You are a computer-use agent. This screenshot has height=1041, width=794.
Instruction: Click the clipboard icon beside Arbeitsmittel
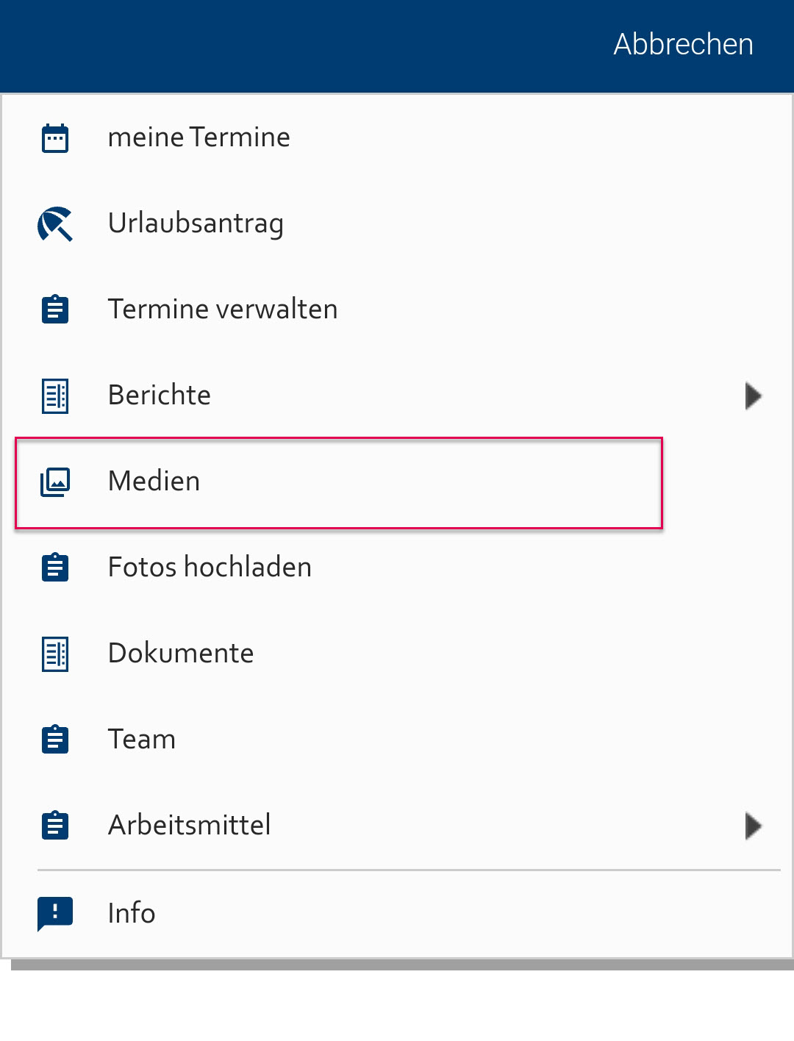tap(55, 826)
